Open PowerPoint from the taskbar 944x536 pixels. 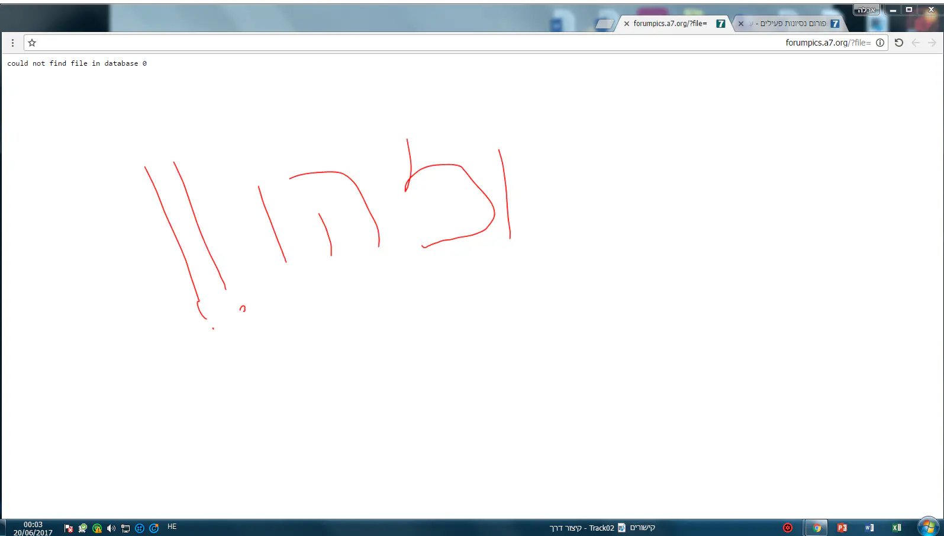click(842, 528)
